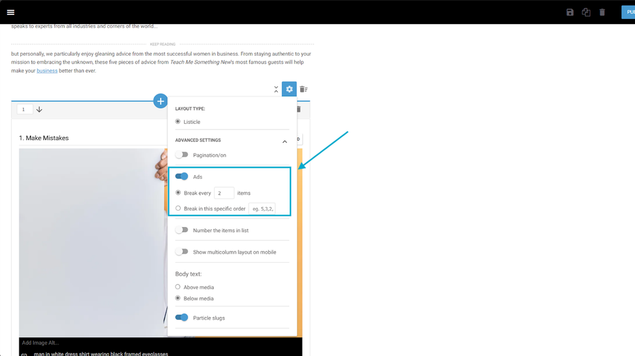This screenshot has width=635, height=356.
Task: Click the trash icon in top bar
Action: 602,12
